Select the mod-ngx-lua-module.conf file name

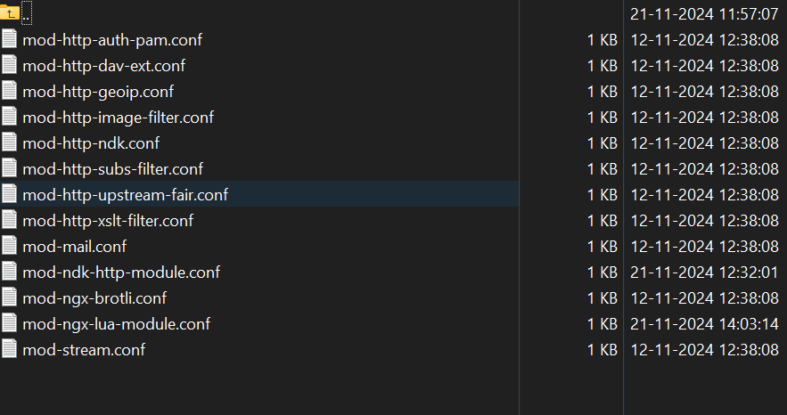click(117, 324)
